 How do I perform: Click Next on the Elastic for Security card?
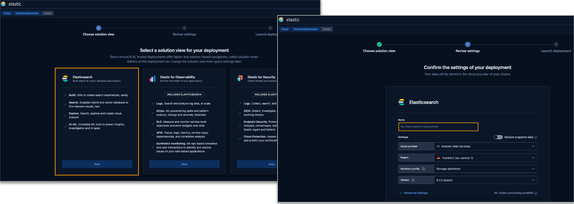tap(257, 164)
